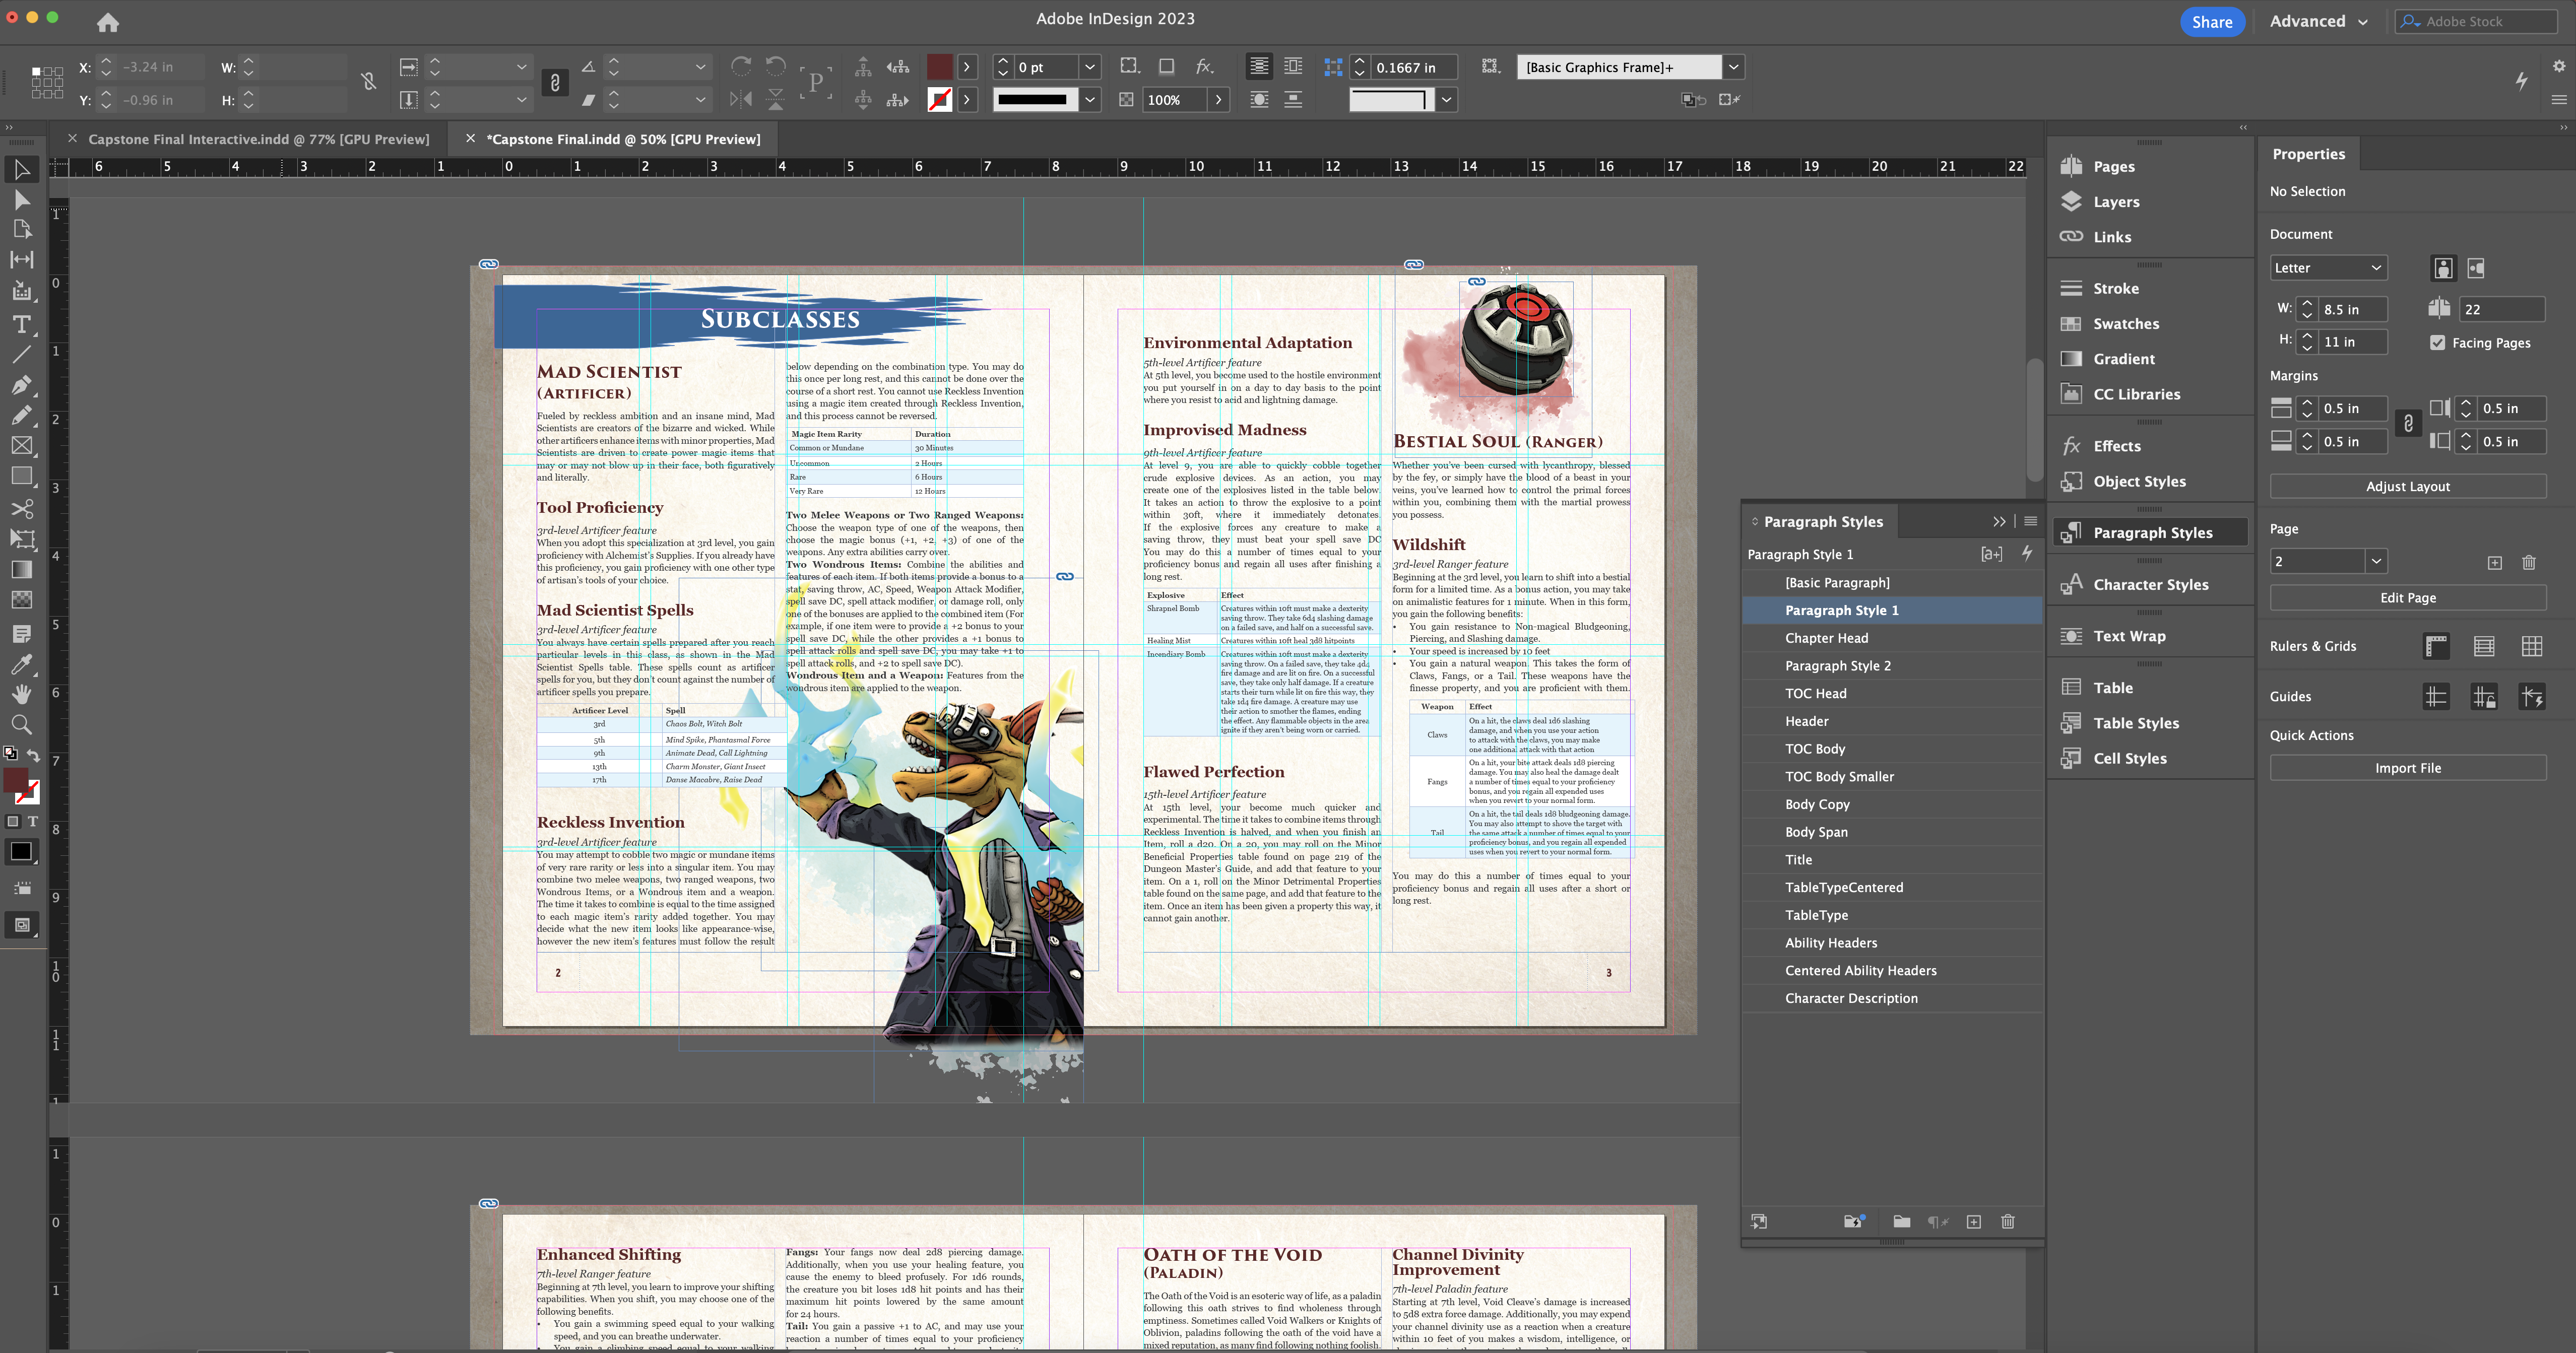This screenshot has height=1353, width=2576.
Task: Open the Advanced workspace dropdown
Action: [2318, 22]
